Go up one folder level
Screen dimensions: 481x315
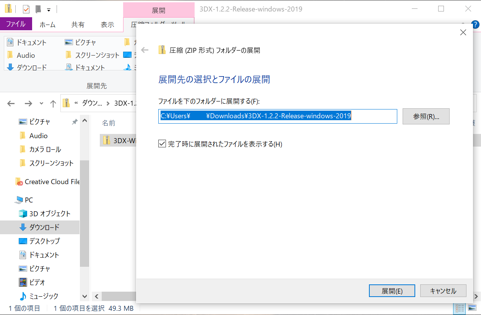point(53,103)
